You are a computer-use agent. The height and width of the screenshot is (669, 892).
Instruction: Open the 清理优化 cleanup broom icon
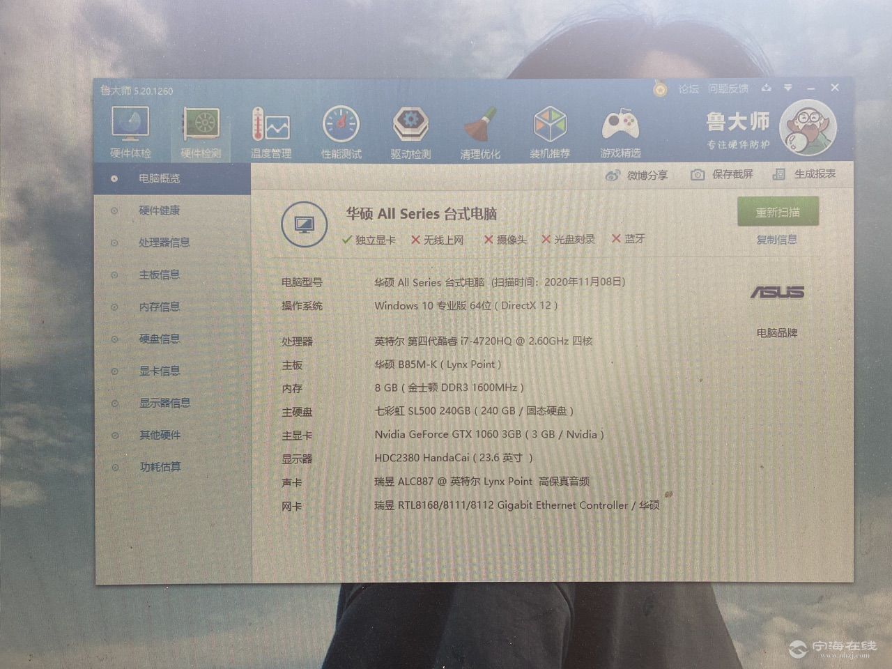point(480,132)
